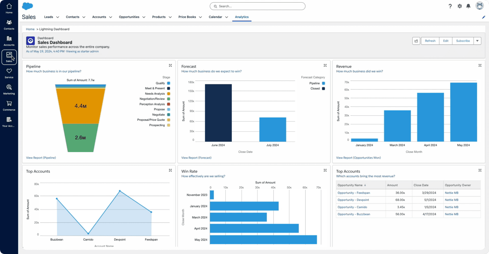Expand the Pipeline chart to full view
Viewport: 489px width, 254px height.
(x=170, y=66)
